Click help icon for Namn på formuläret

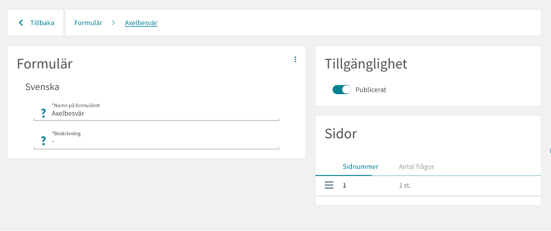[43, 113]
